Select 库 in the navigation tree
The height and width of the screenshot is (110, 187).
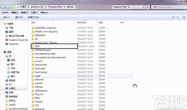(x=8, y=56)
